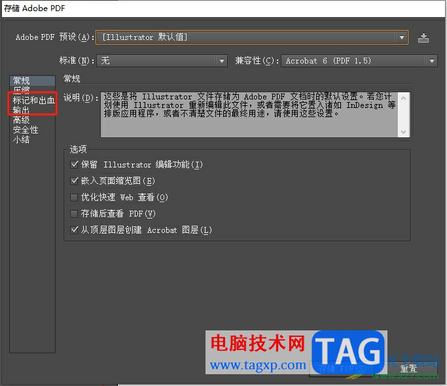447x386 pixels.
Task: Open the Adobe PDF preset dropdown
Action: tap(252, 37)
